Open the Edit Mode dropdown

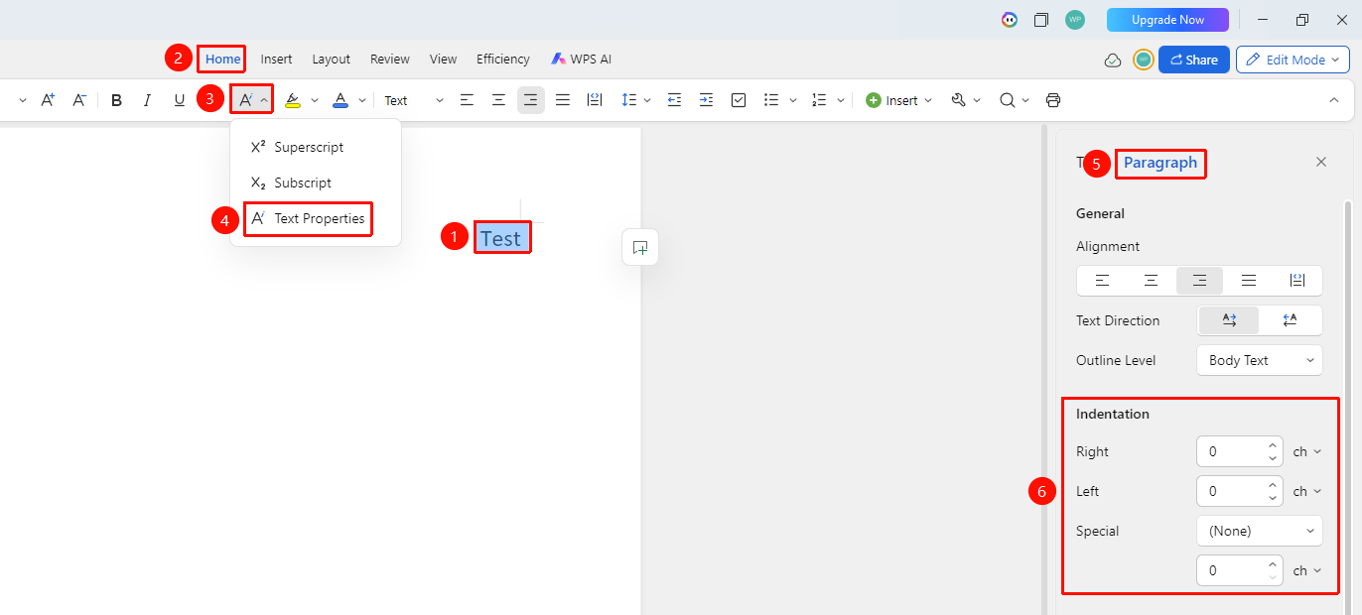click(1293, 60)
